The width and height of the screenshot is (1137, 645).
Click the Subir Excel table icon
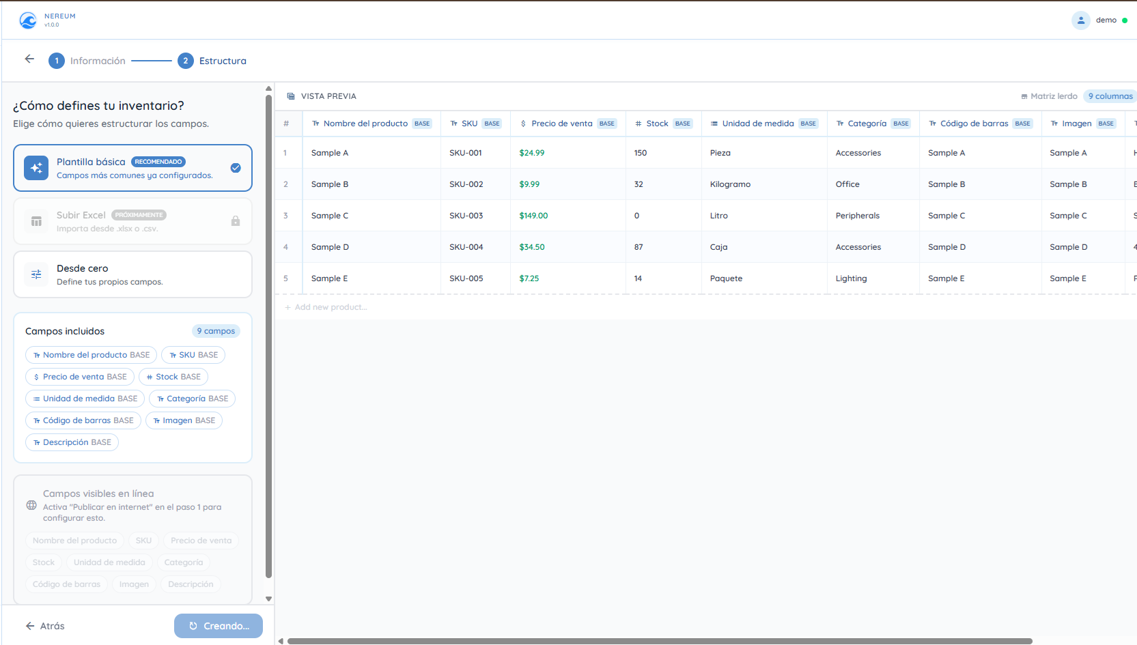click(x=36, y=221)
